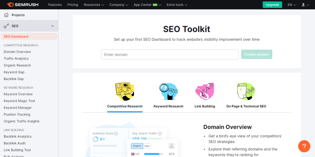Click the Domain Overview heading
The image size is (315, 157).
point(227,127)
